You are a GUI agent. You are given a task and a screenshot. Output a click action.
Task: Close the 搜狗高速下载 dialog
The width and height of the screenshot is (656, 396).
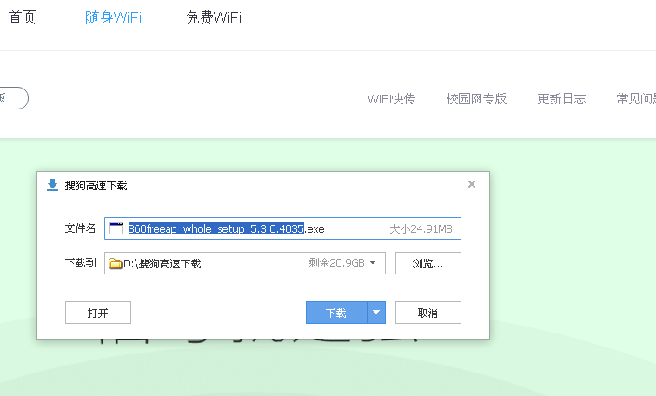pos(472,184)
